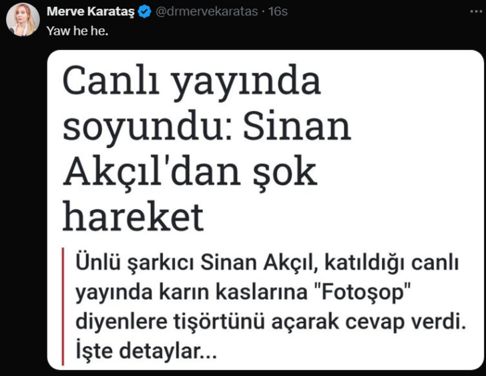The width and height of the screenshot is (486, 376).
Task: Click headline words "Canlı yayında"
Action: 191,82
